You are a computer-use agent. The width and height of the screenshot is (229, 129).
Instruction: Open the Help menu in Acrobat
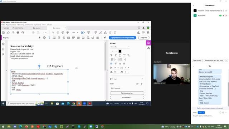[x=50, y=25]
